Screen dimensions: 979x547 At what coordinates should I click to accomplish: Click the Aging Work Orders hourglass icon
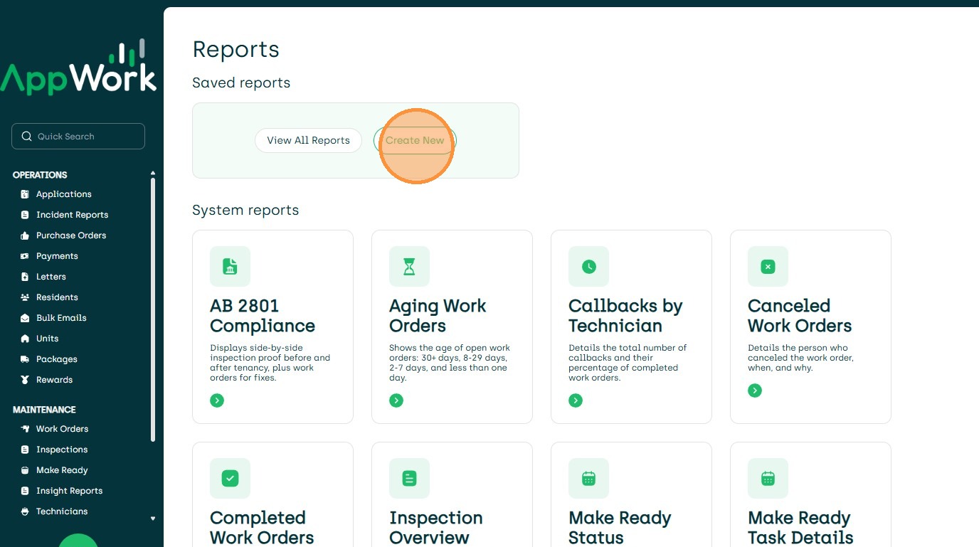click(409, 267)
